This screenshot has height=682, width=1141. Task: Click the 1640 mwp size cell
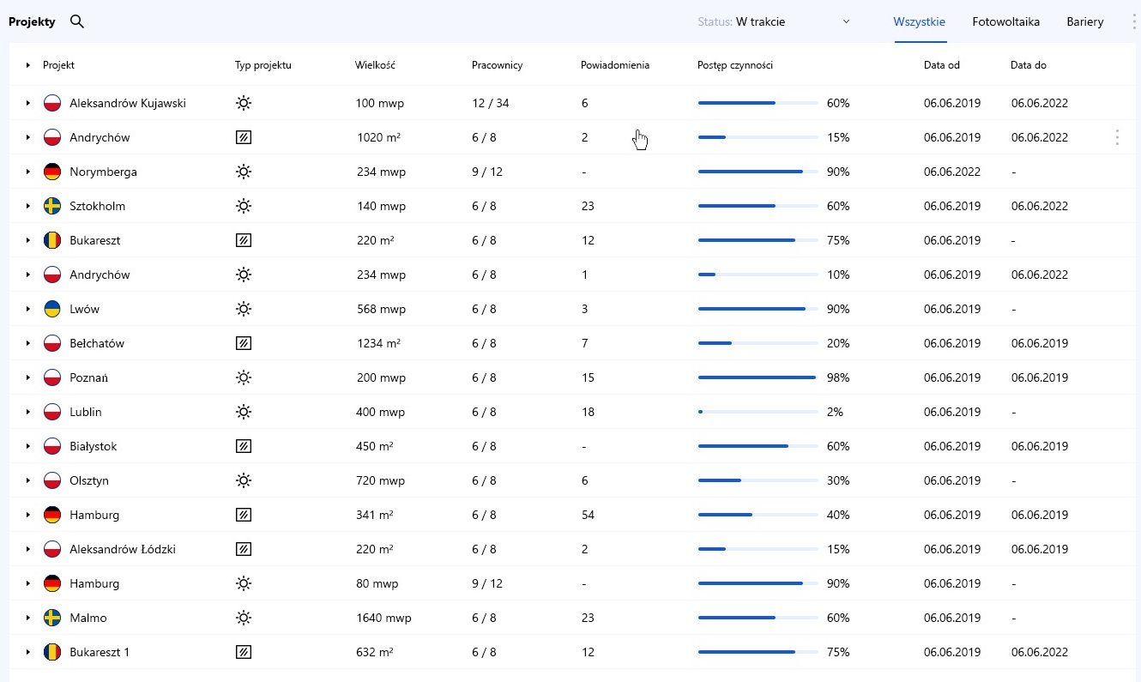coord(384,618)
